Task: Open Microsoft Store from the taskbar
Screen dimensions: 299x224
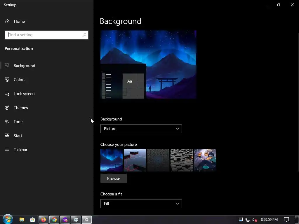Action: coord(33,220)
